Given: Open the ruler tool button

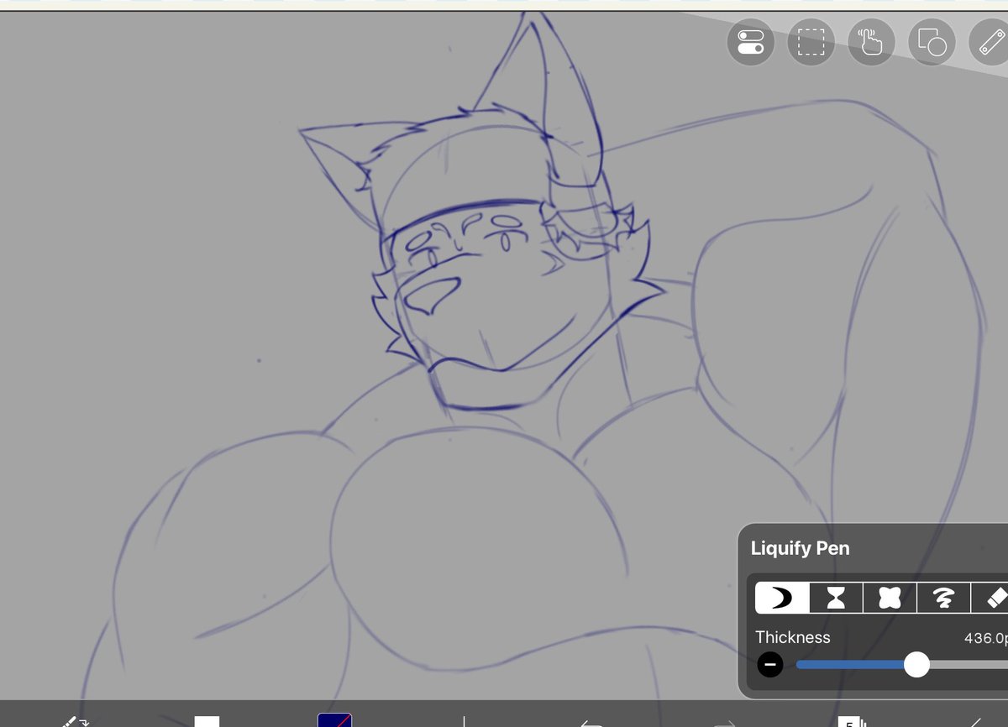Looking at the screenshot, I should pos(989,42).
